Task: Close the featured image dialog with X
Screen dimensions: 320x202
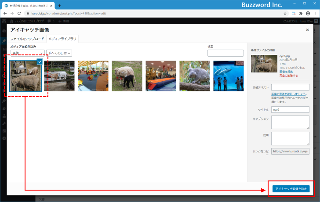Action: (307, 30)
